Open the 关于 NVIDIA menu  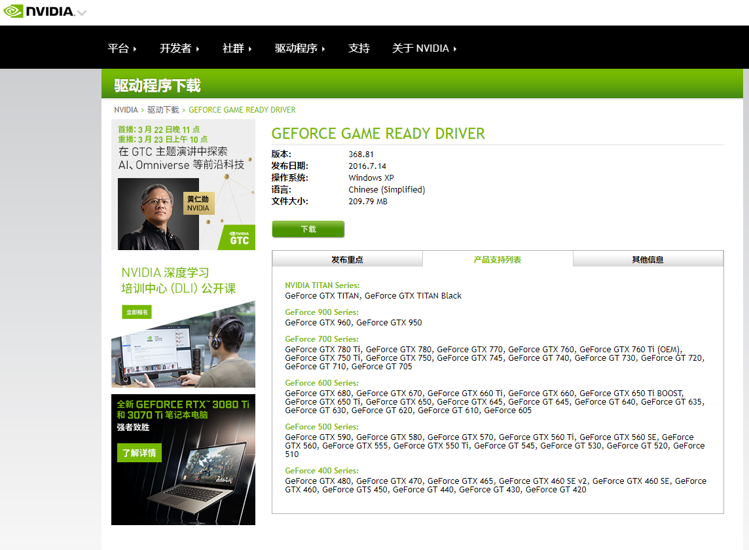point(424,48)
